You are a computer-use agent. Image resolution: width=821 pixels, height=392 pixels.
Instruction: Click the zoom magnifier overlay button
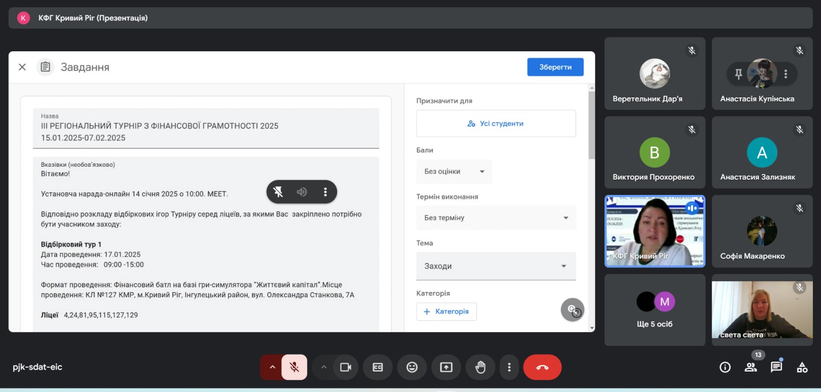[x=573, y=310]
